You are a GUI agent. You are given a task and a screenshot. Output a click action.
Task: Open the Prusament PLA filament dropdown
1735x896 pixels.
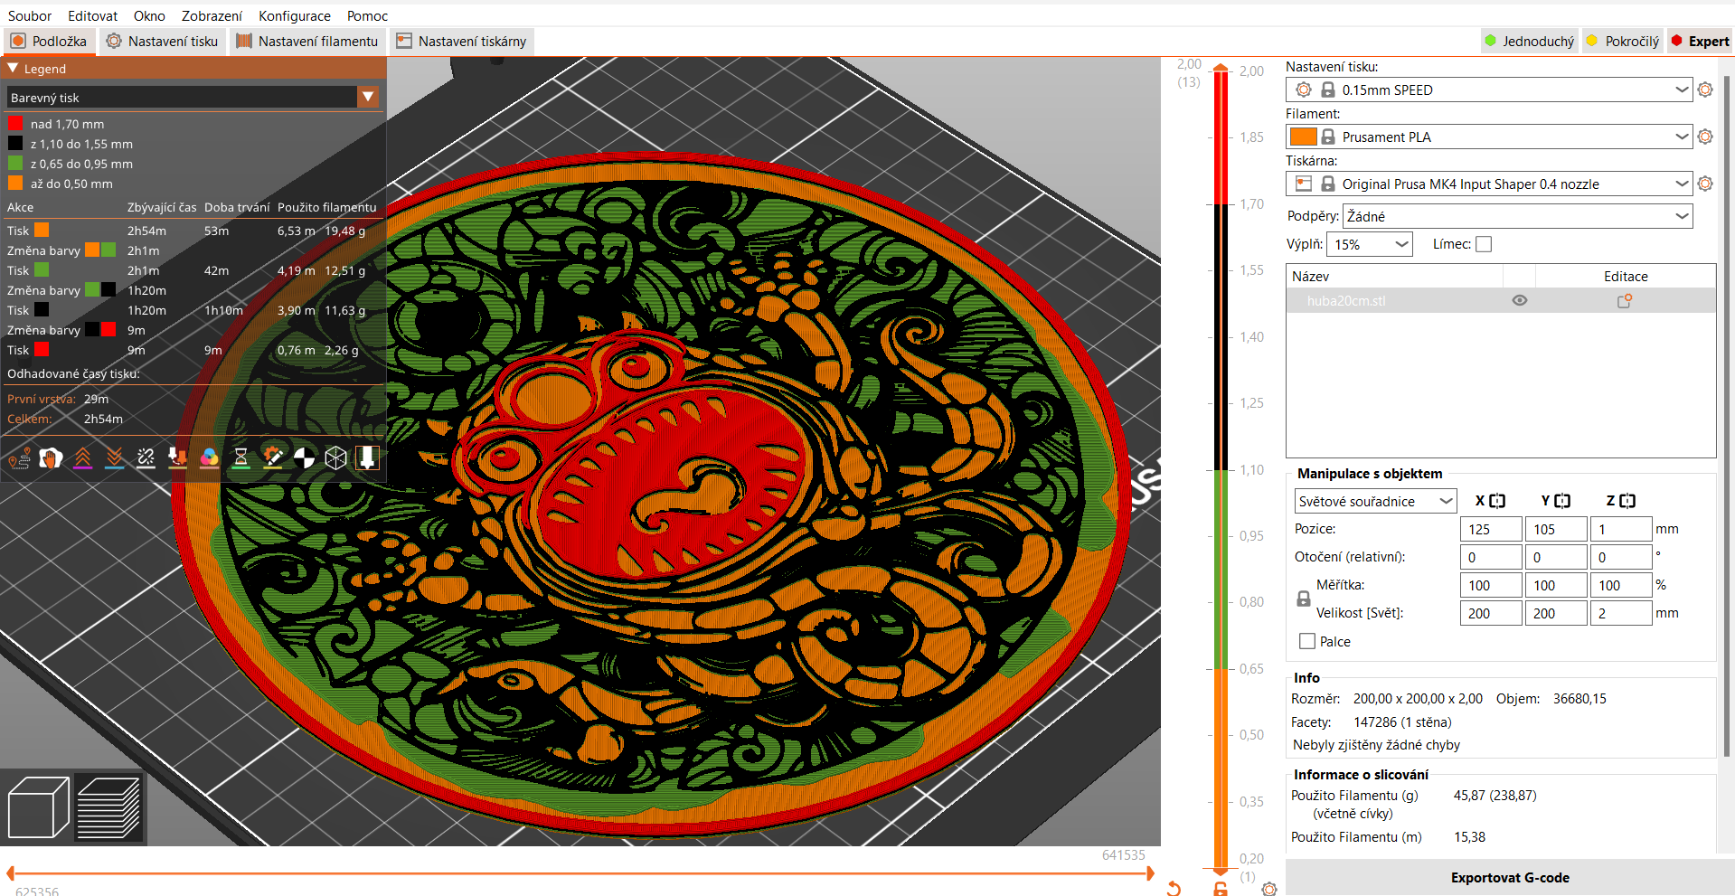[x=1489, y=137]
